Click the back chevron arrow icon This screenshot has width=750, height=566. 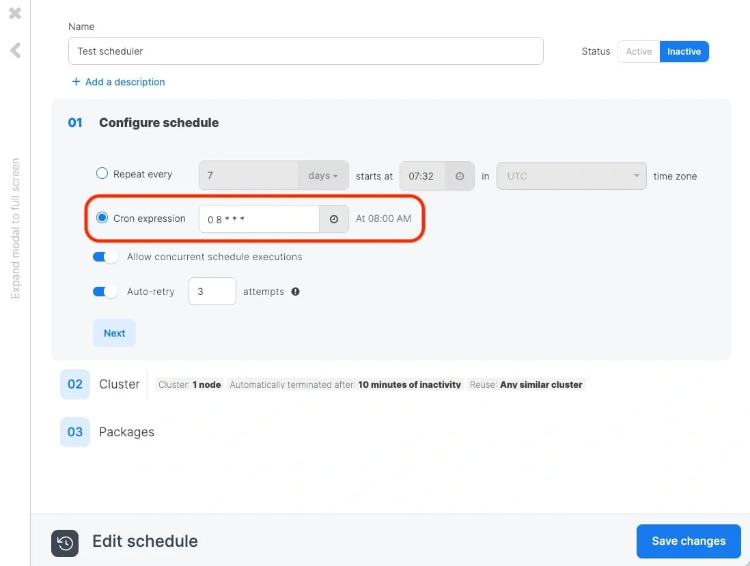coord(15,51)
